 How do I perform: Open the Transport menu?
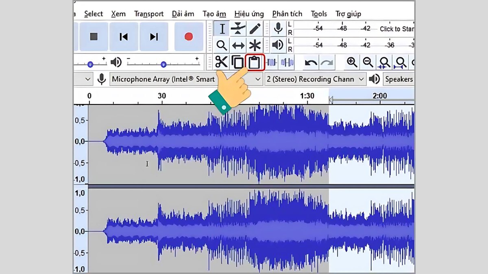point(149,14)
